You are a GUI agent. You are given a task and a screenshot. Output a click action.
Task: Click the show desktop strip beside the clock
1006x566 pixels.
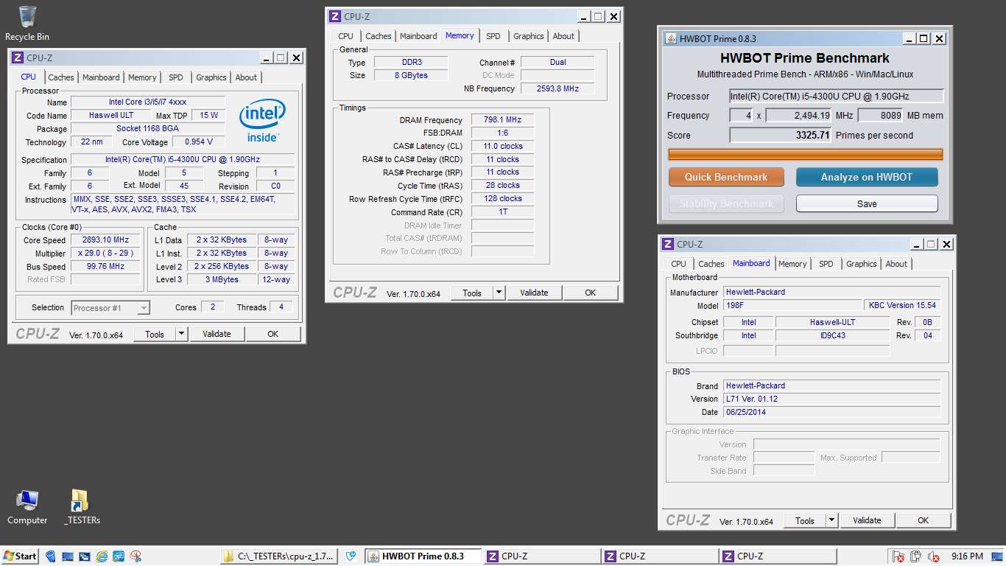point(998,556)
